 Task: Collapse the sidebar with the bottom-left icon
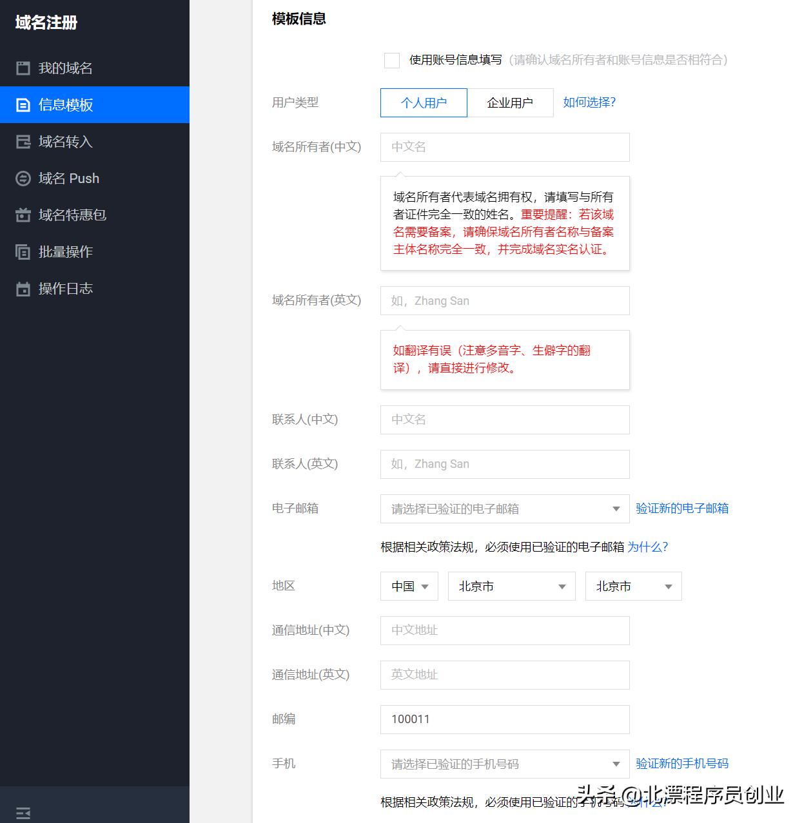(24, 811)
